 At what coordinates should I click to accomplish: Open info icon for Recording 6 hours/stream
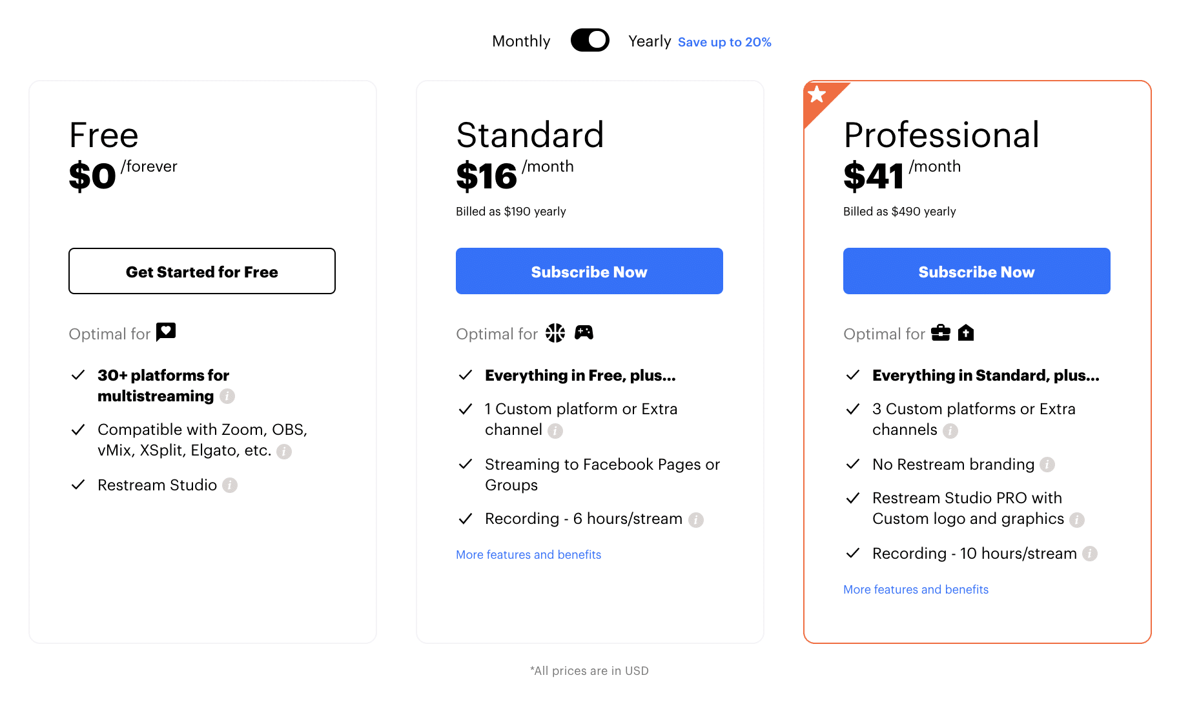tap(696, 520)
